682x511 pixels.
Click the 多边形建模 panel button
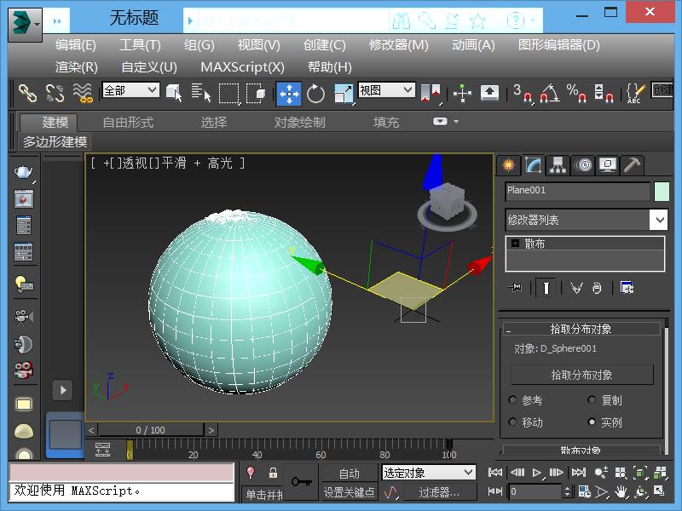click(55, 141)
